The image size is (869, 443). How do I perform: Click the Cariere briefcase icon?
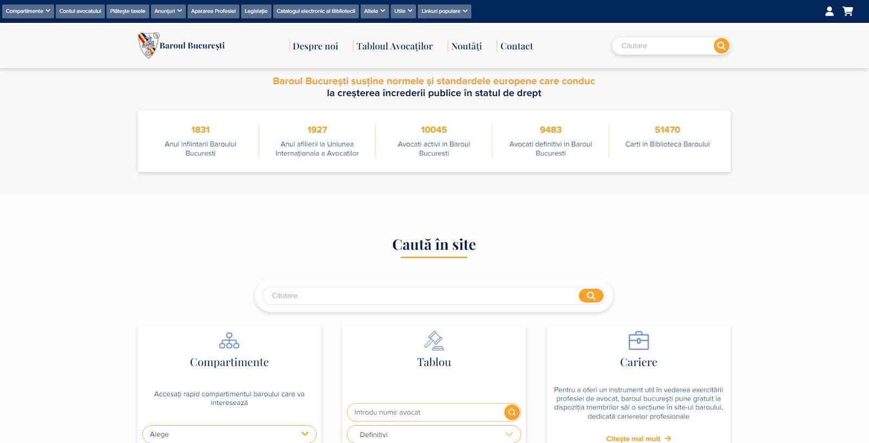[638, 340]
